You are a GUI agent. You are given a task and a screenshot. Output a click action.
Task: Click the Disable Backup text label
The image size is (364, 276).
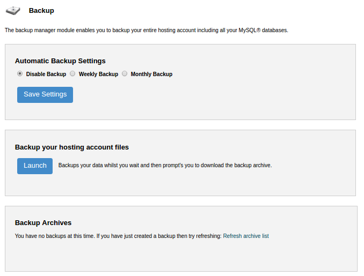coord(46,74)
